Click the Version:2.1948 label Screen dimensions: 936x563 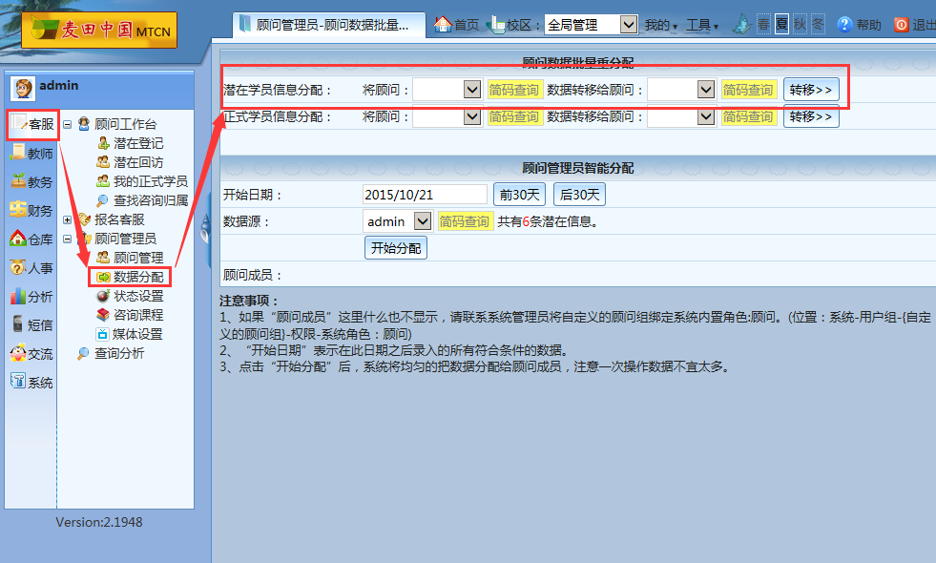coord(99,522)
